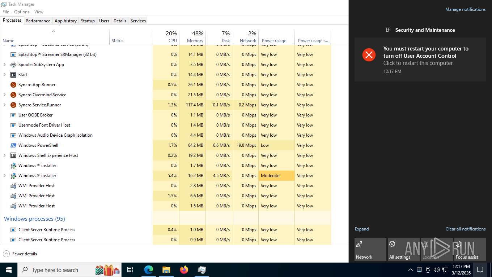Expand the Start process group

point(4,75)
